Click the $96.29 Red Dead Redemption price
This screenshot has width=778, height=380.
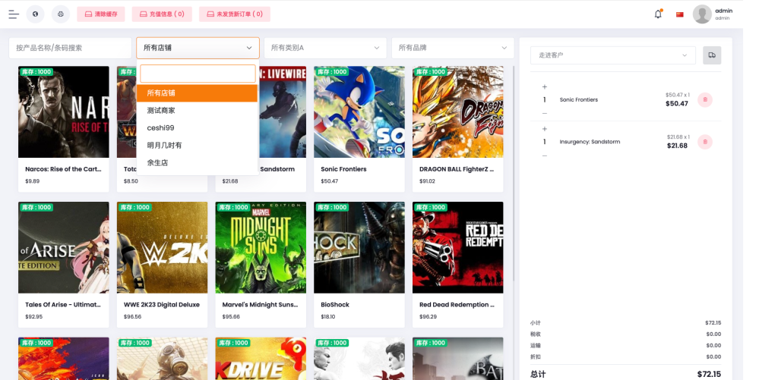point(428,316)
